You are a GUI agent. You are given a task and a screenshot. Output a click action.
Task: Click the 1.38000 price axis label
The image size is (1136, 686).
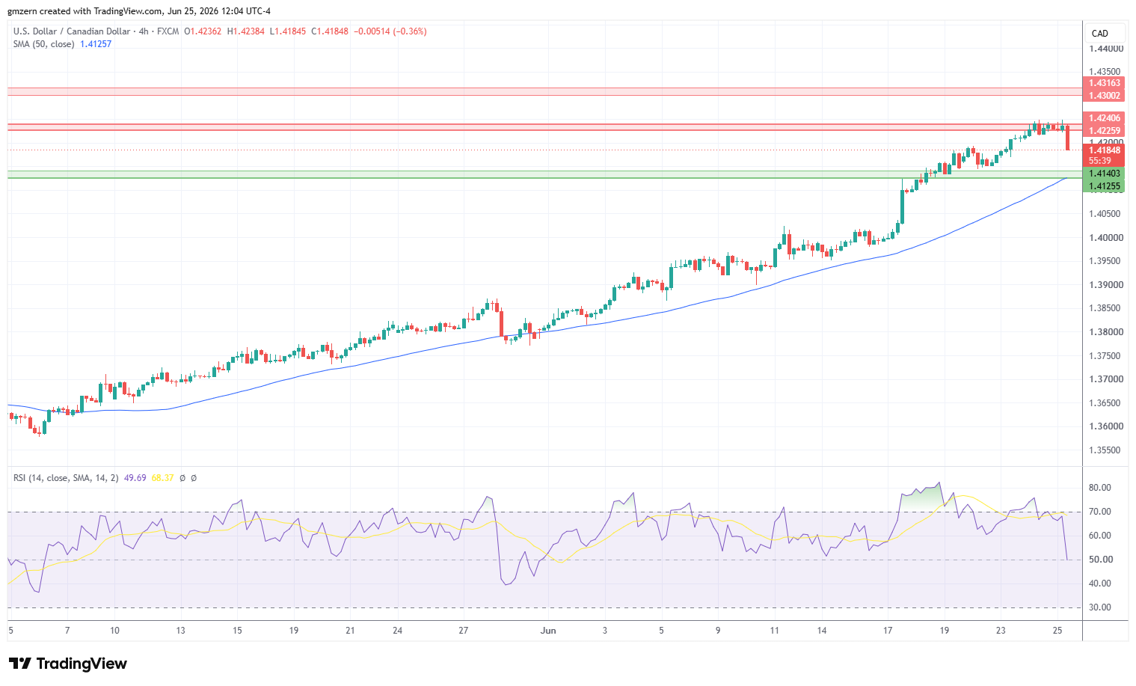(x=1105, y=332)
